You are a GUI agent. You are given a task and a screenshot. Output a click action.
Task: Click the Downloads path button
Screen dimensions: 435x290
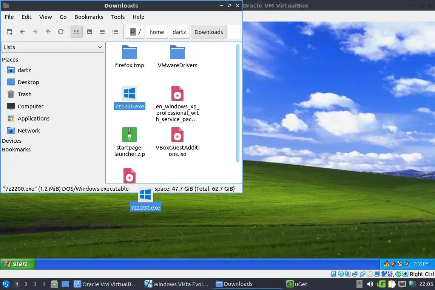(x=208, y=32)
